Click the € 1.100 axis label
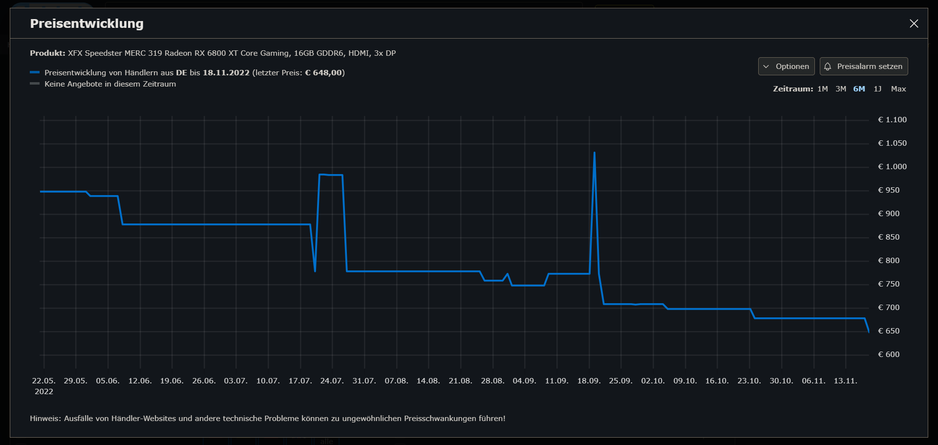The height and width of the screenshot is (445, 938). point(892,119)
